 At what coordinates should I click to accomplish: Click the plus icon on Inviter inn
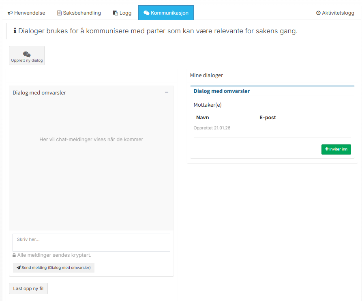click(x=327, y=149)
